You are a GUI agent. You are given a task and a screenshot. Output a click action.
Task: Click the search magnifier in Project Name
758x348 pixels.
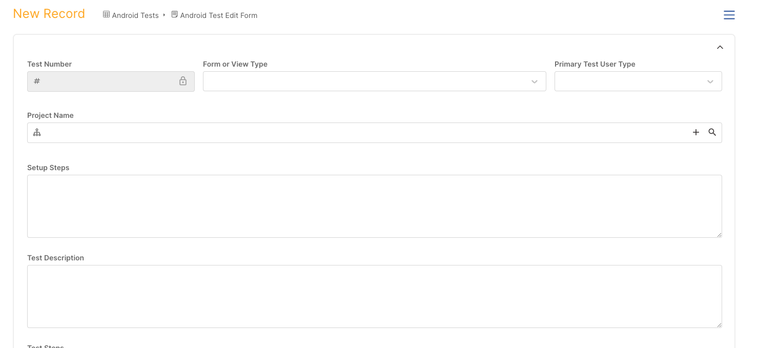(x=712, y=132)
